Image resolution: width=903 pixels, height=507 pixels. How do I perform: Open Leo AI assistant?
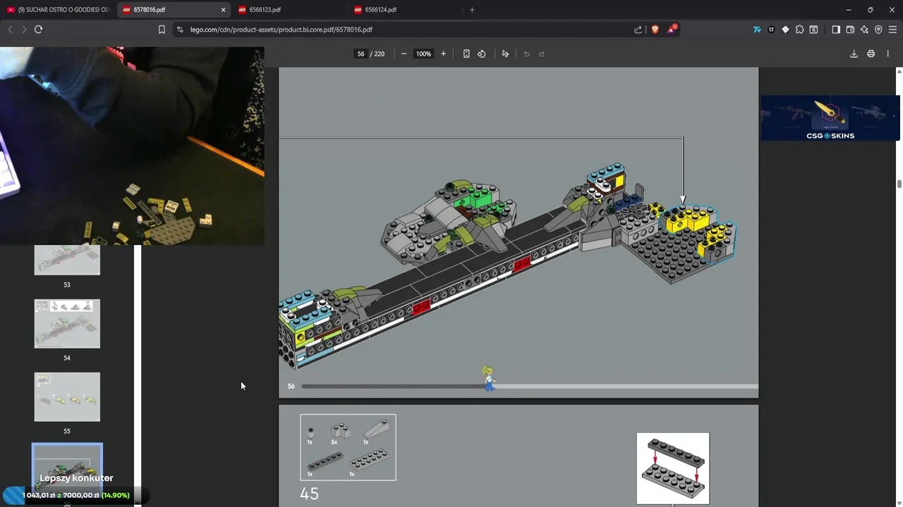[864, 30]
